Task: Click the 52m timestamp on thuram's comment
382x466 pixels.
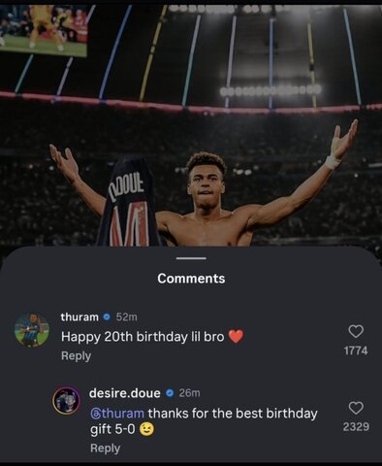Action: tap(126, 317)
